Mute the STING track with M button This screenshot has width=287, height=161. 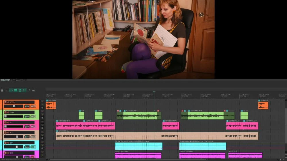pyautogui.click(x=42, y=101)
